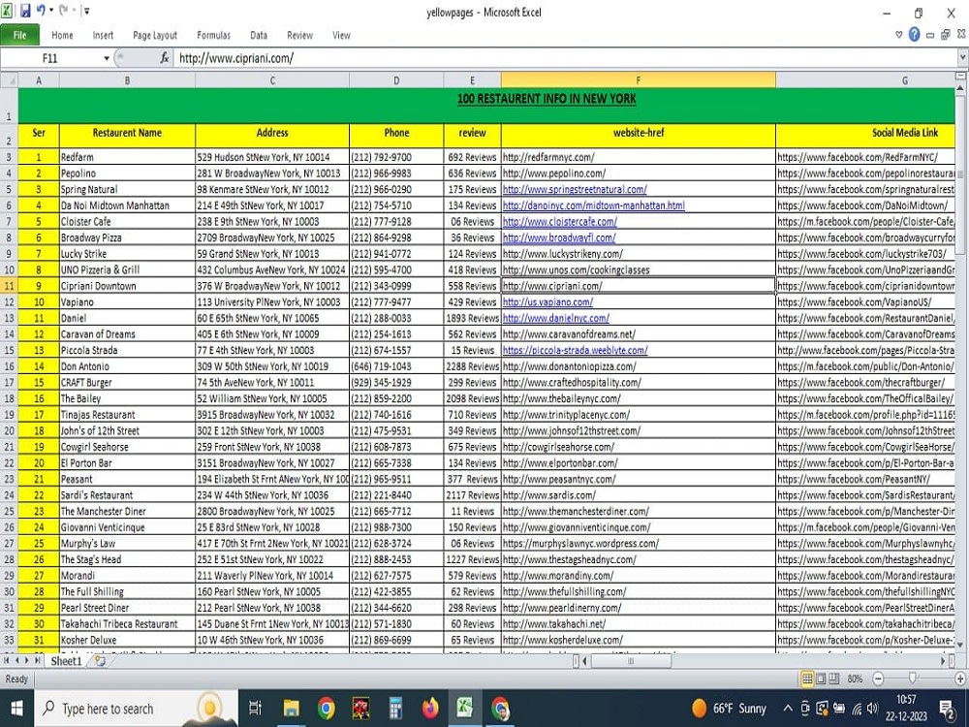Open the cloistercafe.com hyperlink
Screen dimensions: 969x727
tap(560, 221)
